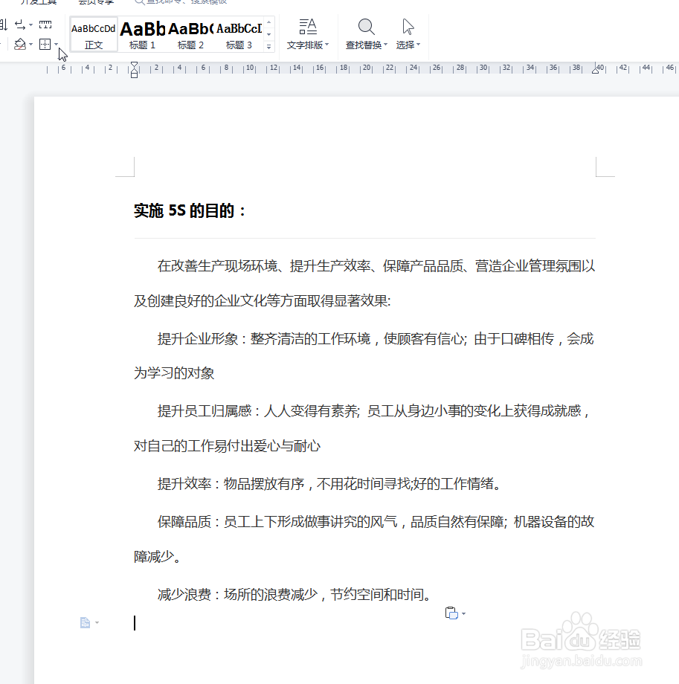Image resolution: width=679 pixels, height=684 pixels.
Task: Apply the 标题 1 heading style
Action: point(142,34)
